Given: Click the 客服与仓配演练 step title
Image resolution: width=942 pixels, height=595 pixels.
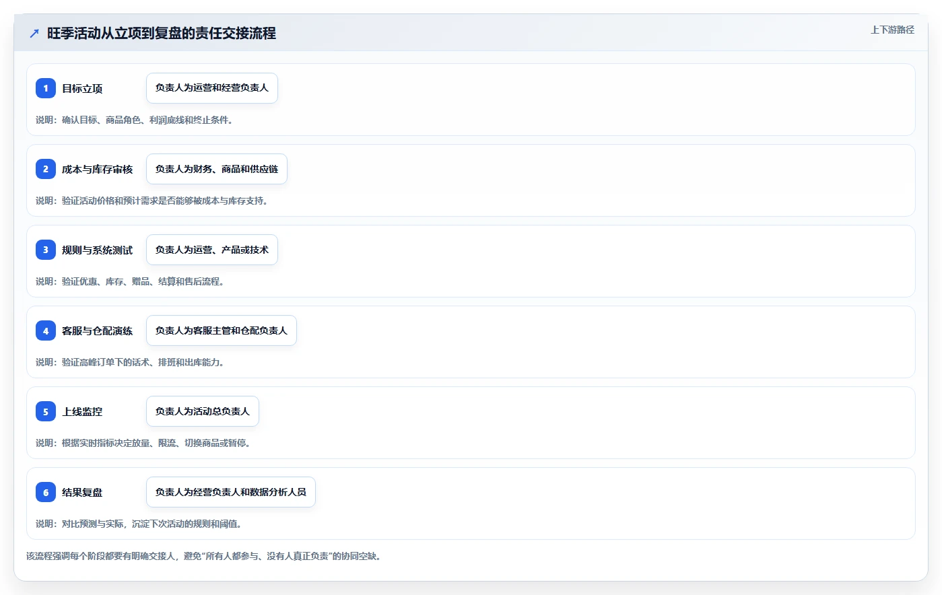Looking at the screenshot, I should point(98,330).
